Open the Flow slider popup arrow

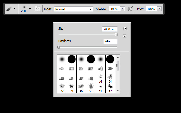pos(159,9)
